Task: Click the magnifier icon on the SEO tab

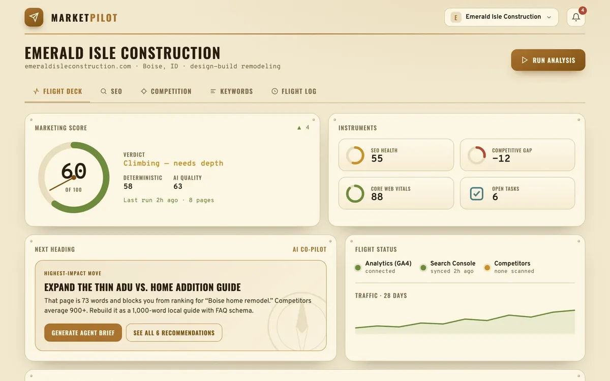Action: (x=104, y=91)
